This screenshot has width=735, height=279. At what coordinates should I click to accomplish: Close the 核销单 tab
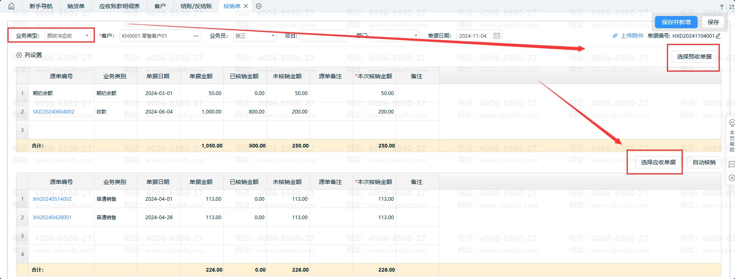(x=246, y=6)
